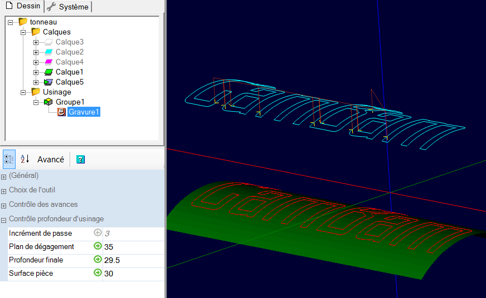Viewport: 486px width, 298px height.
Task: Click the (Général) group label
Action: point(24,176)
